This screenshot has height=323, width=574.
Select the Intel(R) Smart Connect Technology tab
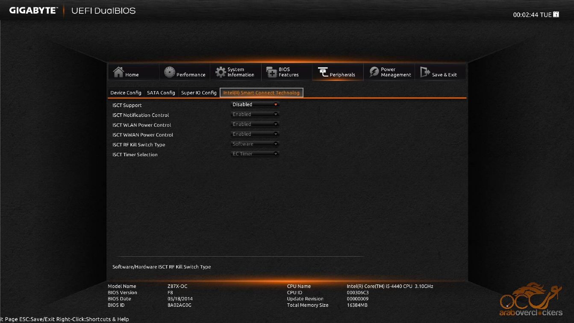tap(261, 93)
